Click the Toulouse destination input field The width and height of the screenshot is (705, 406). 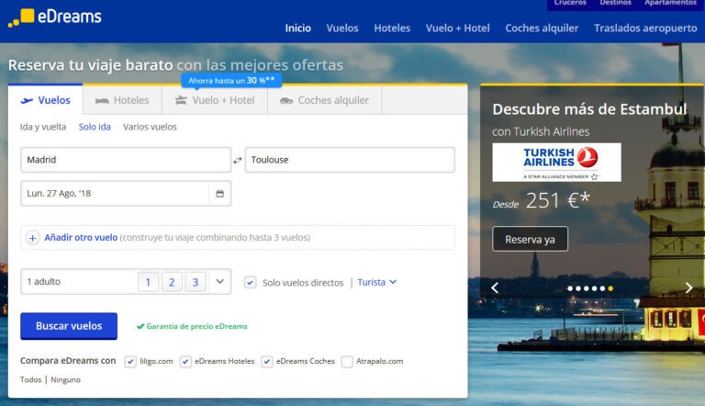point(349,160)
